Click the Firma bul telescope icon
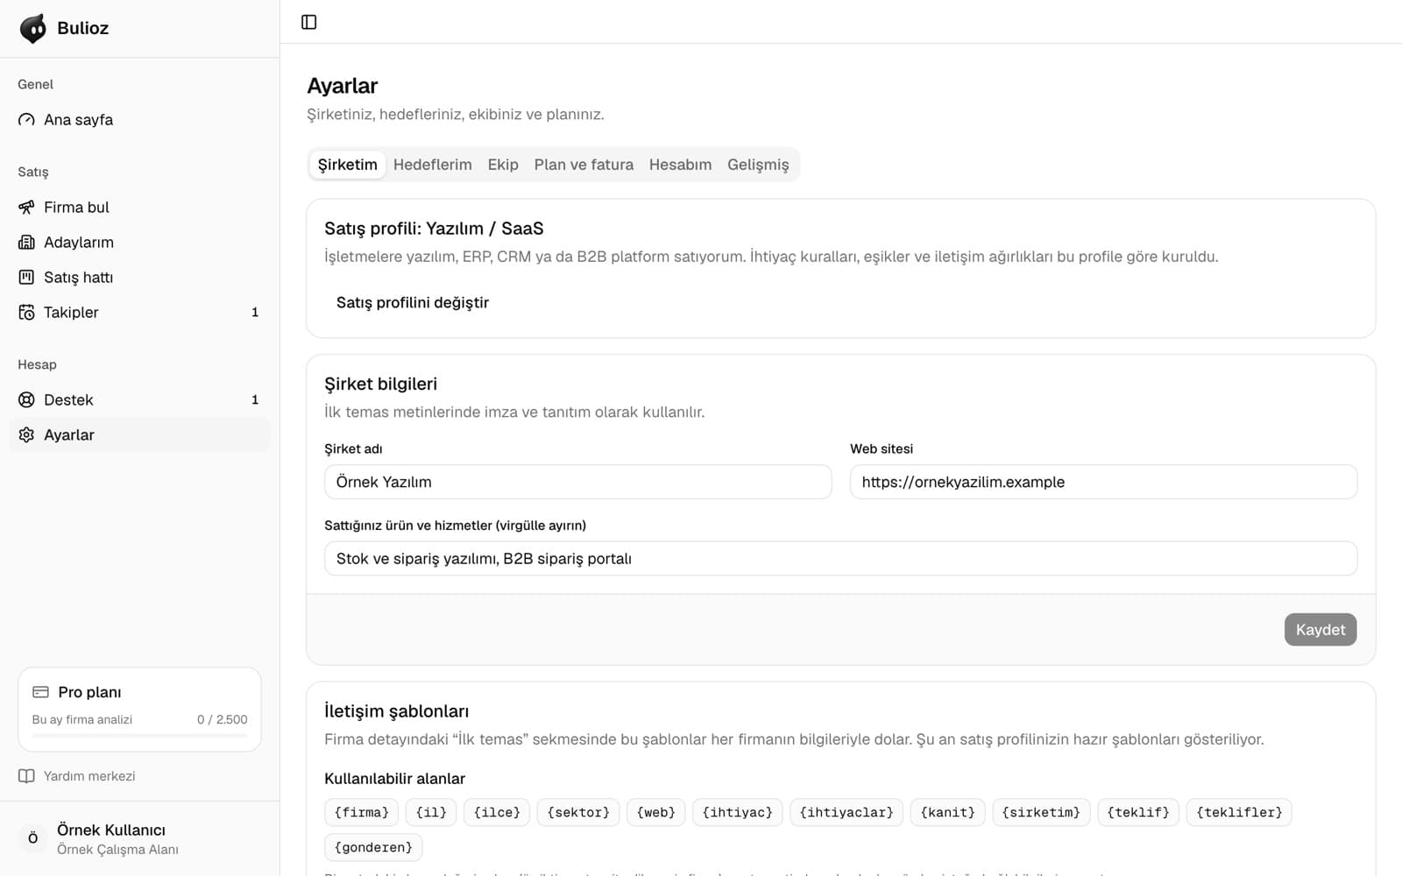 pyautogui.click(x=26, y=208)
